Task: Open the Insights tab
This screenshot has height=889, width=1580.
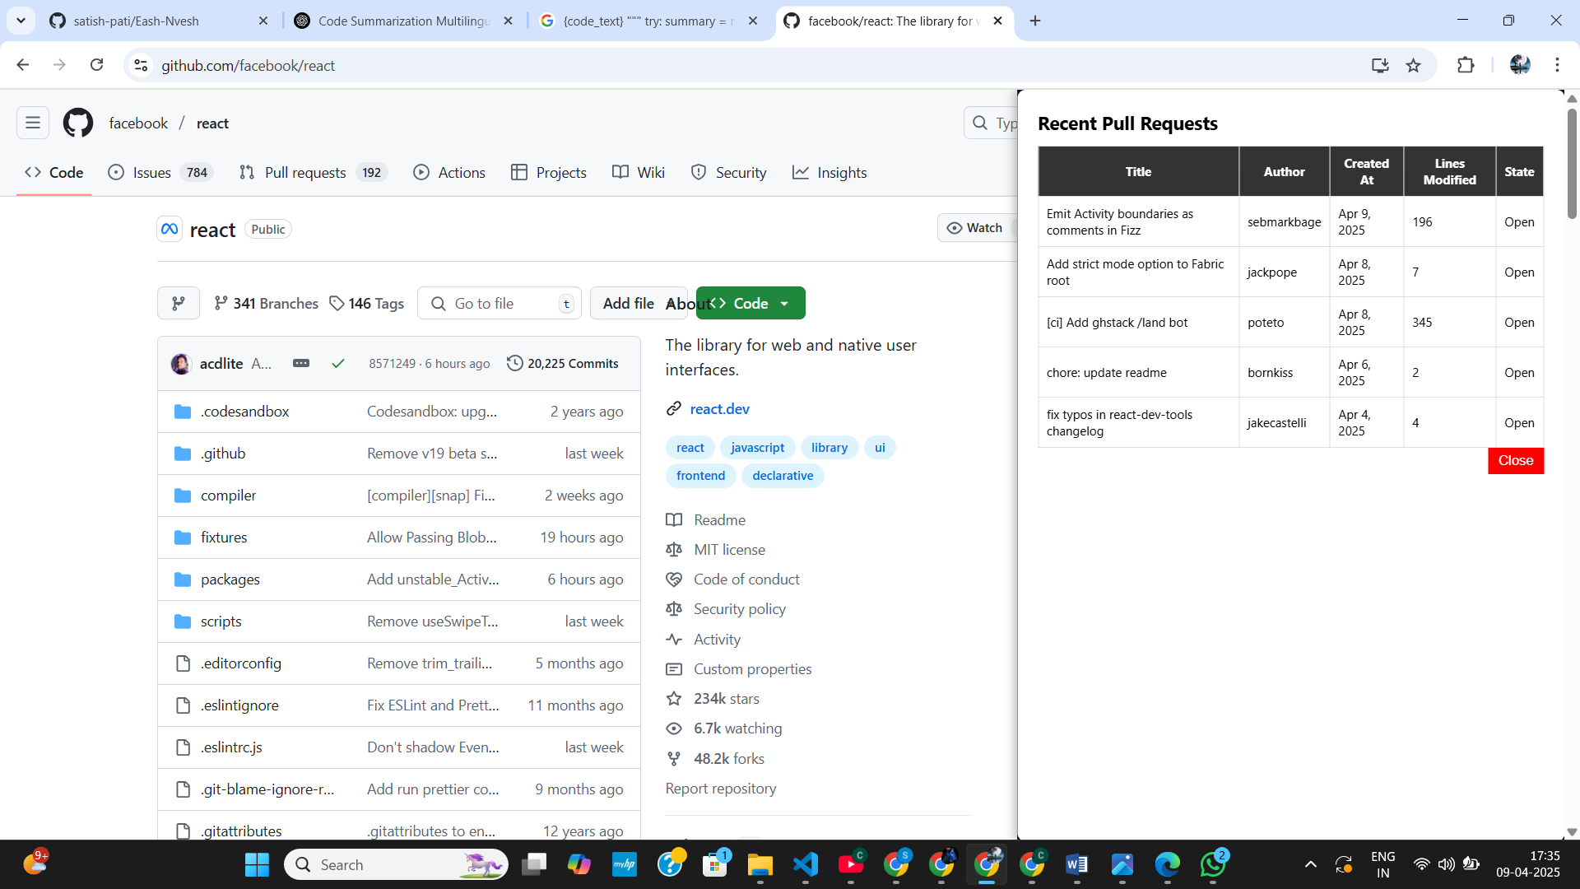Action: pyautogui.click(x=829, y=172)
